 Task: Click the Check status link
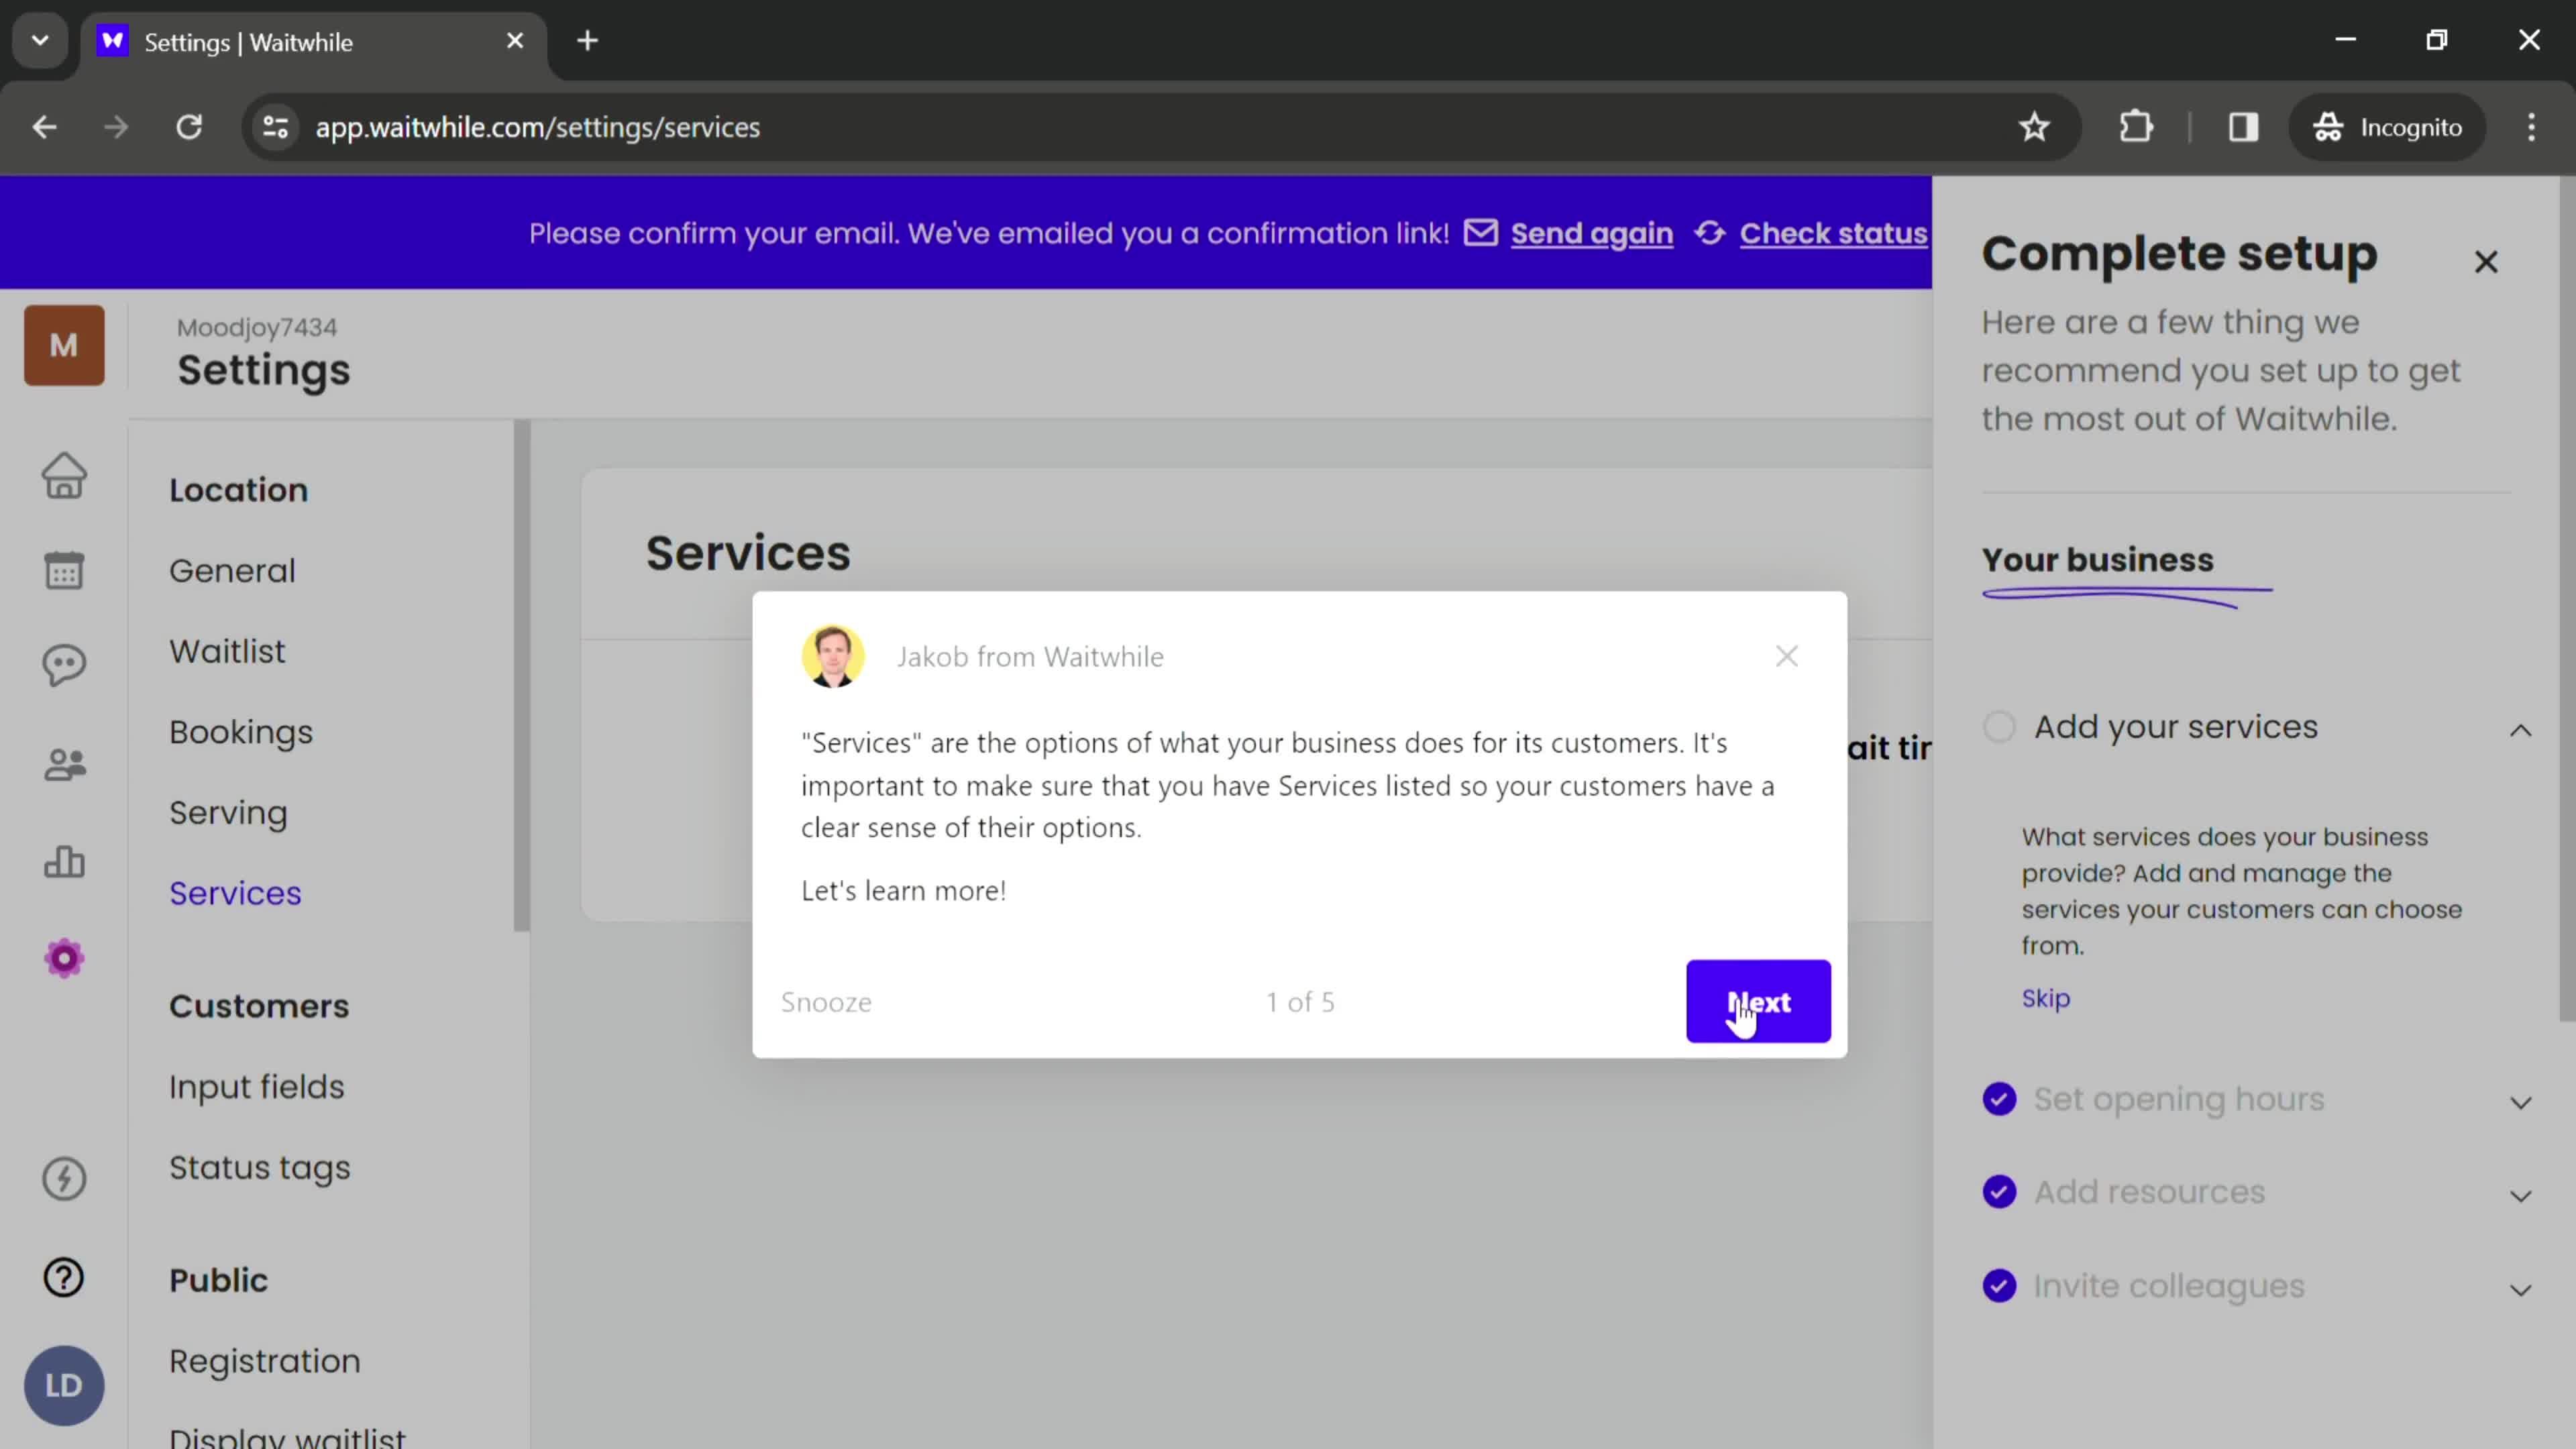tap(1833, 233)
